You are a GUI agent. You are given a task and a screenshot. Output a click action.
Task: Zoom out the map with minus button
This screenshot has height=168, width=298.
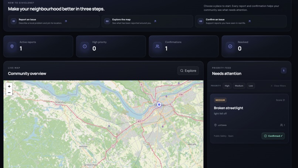(x=9, y=93)
